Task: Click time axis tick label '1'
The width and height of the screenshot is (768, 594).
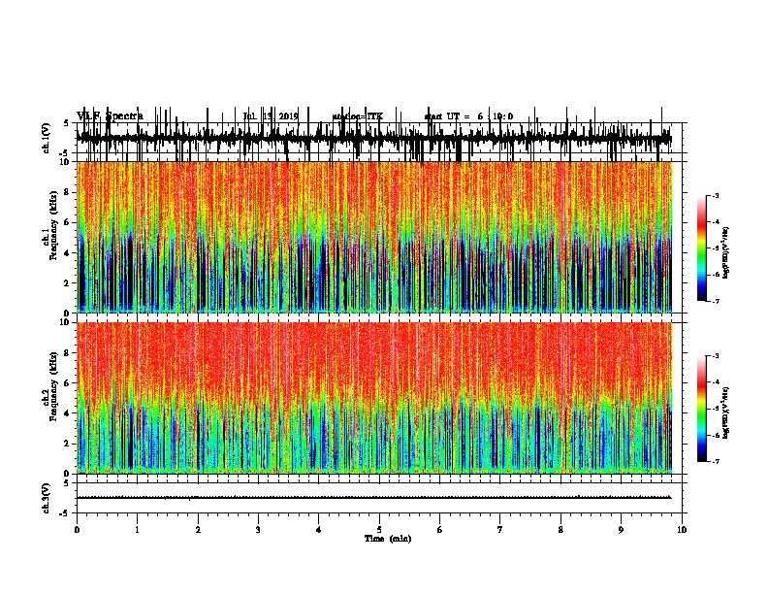Action: tap(138, 530)
